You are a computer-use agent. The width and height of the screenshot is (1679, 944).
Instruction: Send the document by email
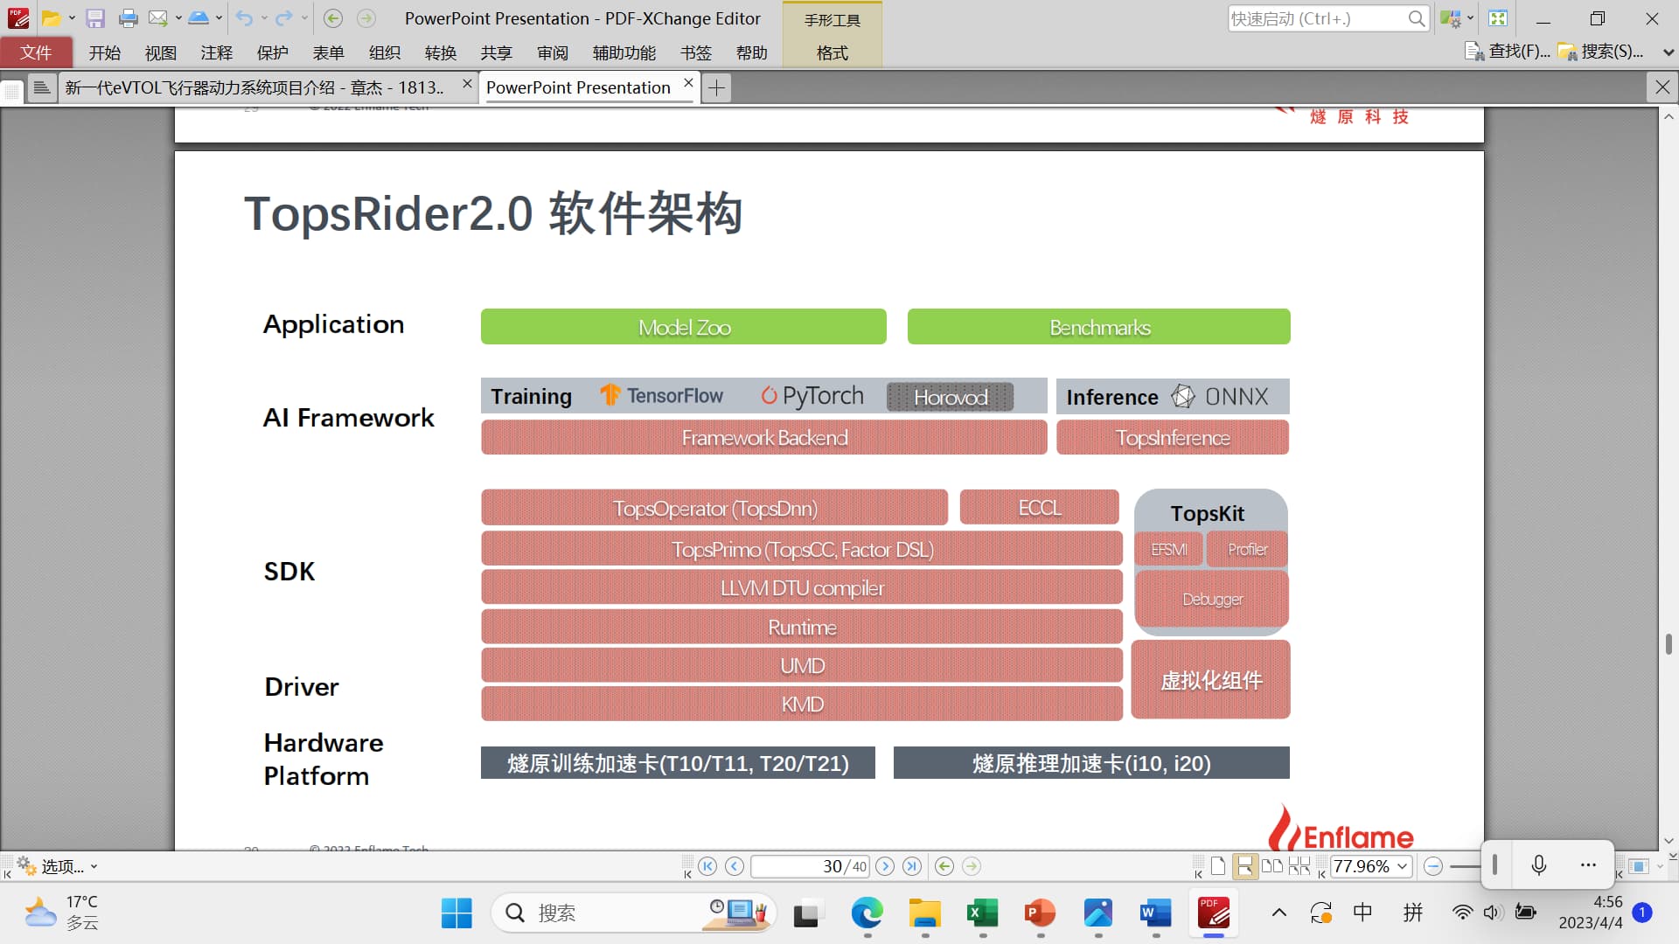tap(157, 18)
